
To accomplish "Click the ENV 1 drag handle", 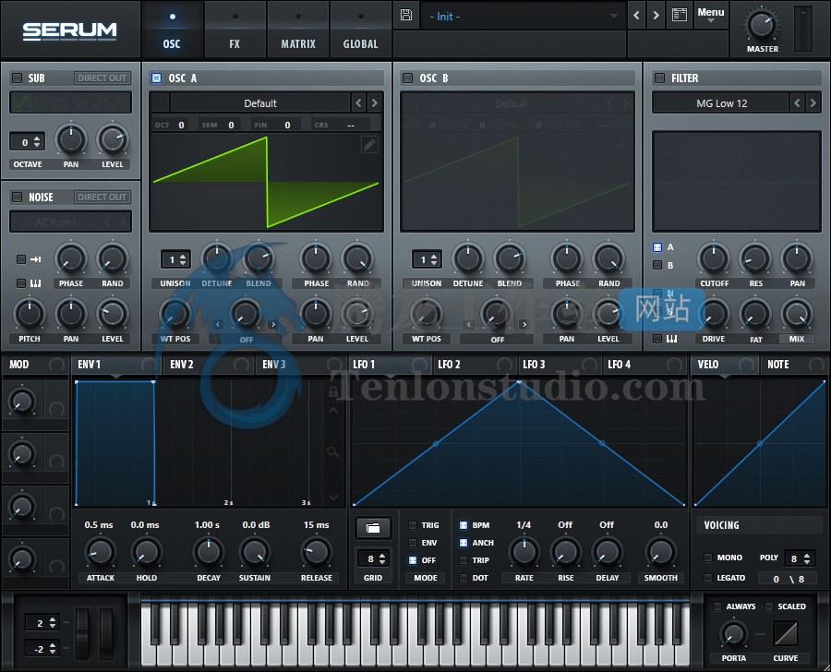I will pyautogui.click(x=150, y=365).
